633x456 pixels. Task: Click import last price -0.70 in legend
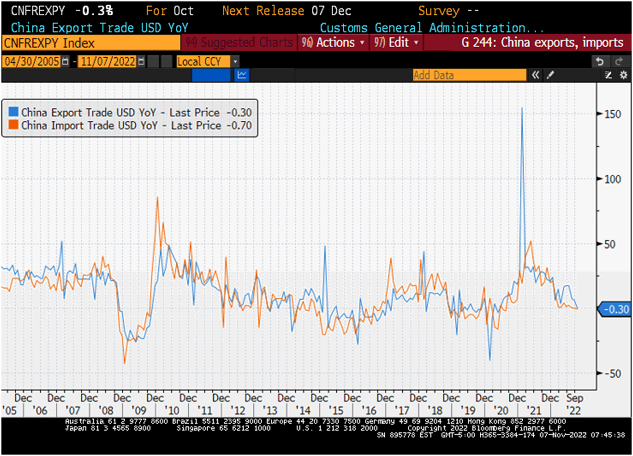pyautogui.click(x=239, y=125)
